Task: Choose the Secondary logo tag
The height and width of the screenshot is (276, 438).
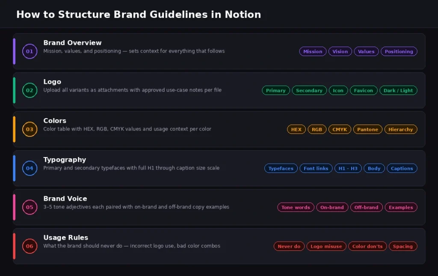Action: pos(309,91)
